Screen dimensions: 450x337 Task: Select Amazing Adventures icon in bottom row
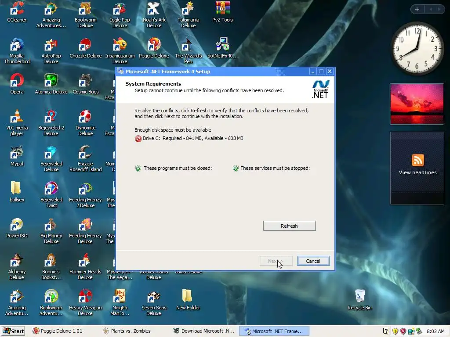pos(17,303)
